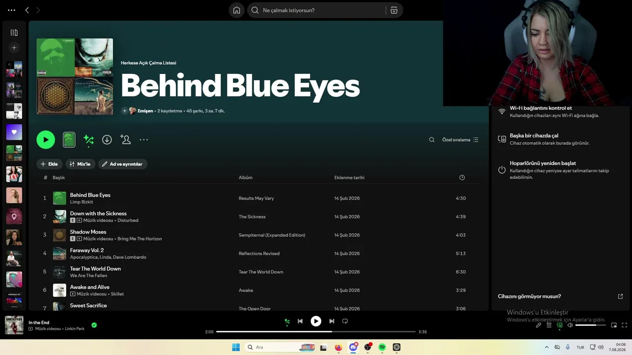
Task: Download the playlist with the arrow icon
Action: (107, 140)
